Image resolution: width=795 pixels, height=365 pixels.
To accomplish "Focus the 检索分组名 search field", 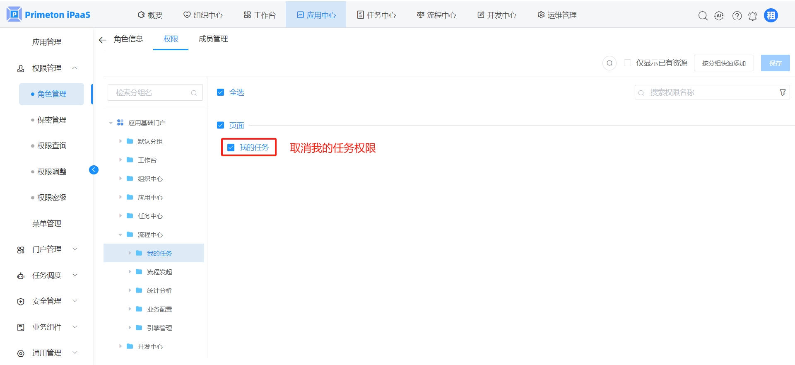I will pos(151,93).
